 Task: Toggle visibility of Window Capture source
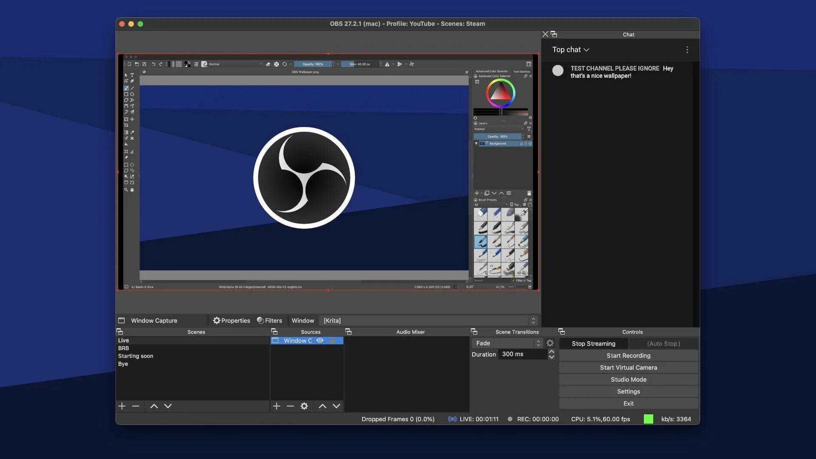[x=320, y=341]
